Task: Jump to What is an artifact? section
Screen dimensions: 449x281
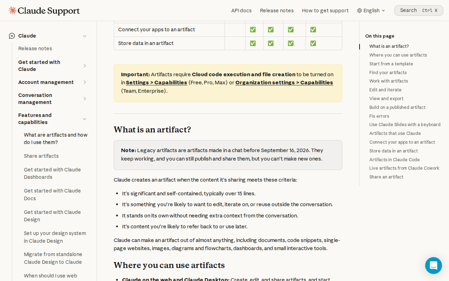Action: (389, 46)
